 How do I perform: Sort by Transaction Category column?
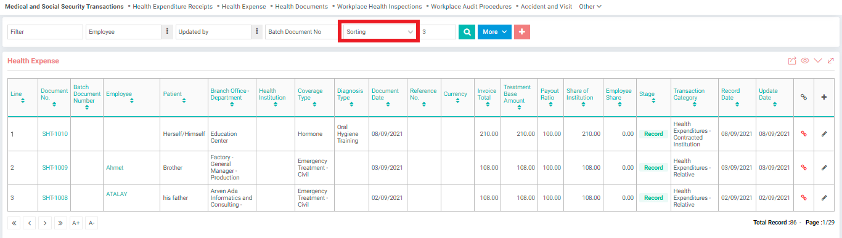pos(694,104)
